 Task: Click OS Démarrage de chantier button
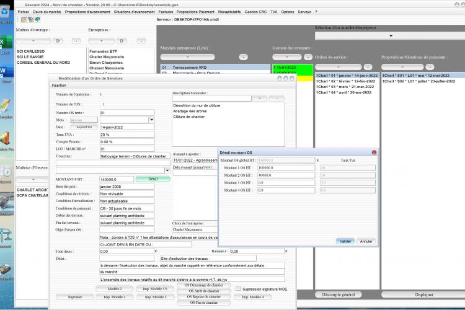(x=204, y=285)
